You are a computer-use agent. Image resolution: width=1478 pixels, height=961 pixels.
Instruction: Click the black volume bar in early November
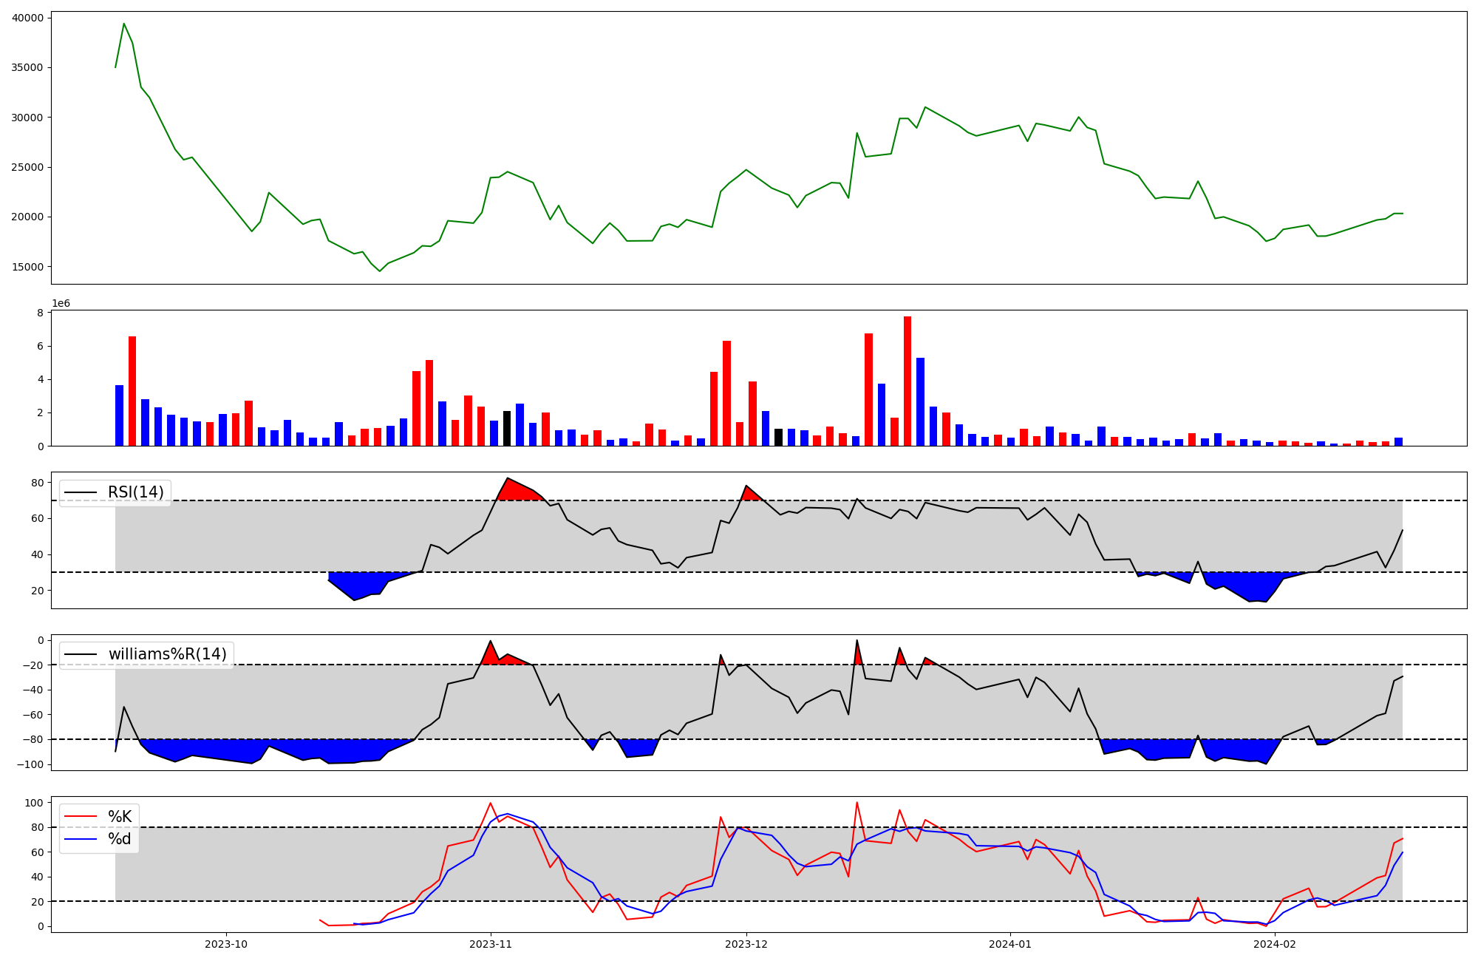click(507, 428)
